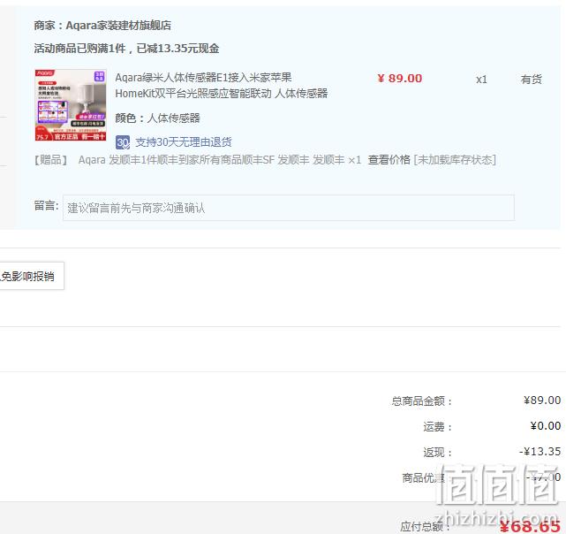Click the 应付总额 amount ¥68.65

pyautogui.click(x=531, y=526)
